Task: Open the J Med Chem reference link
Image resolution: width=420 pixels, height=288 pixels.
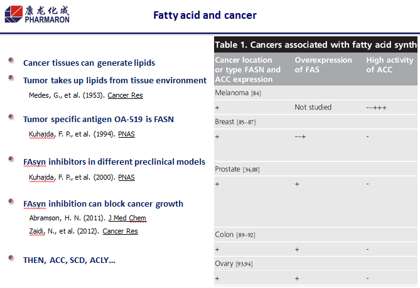Action: point(128,218)
